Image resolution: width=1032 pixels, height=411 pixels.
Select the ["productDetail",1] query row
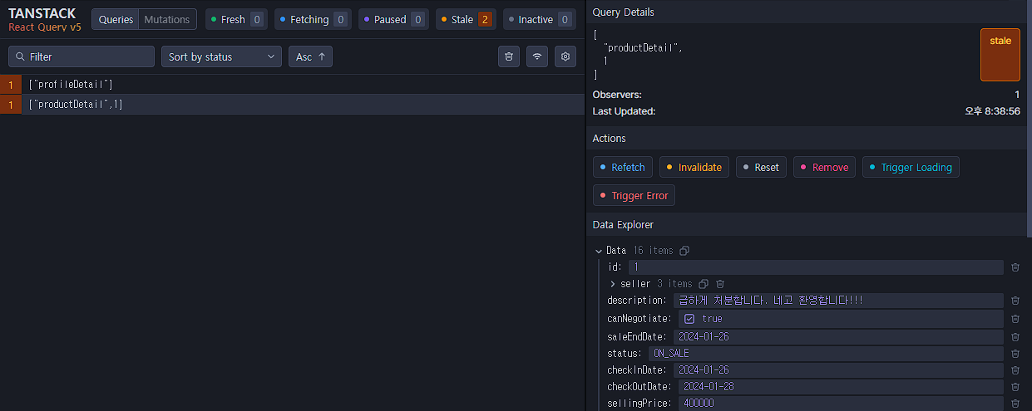[x=292, y=104]
